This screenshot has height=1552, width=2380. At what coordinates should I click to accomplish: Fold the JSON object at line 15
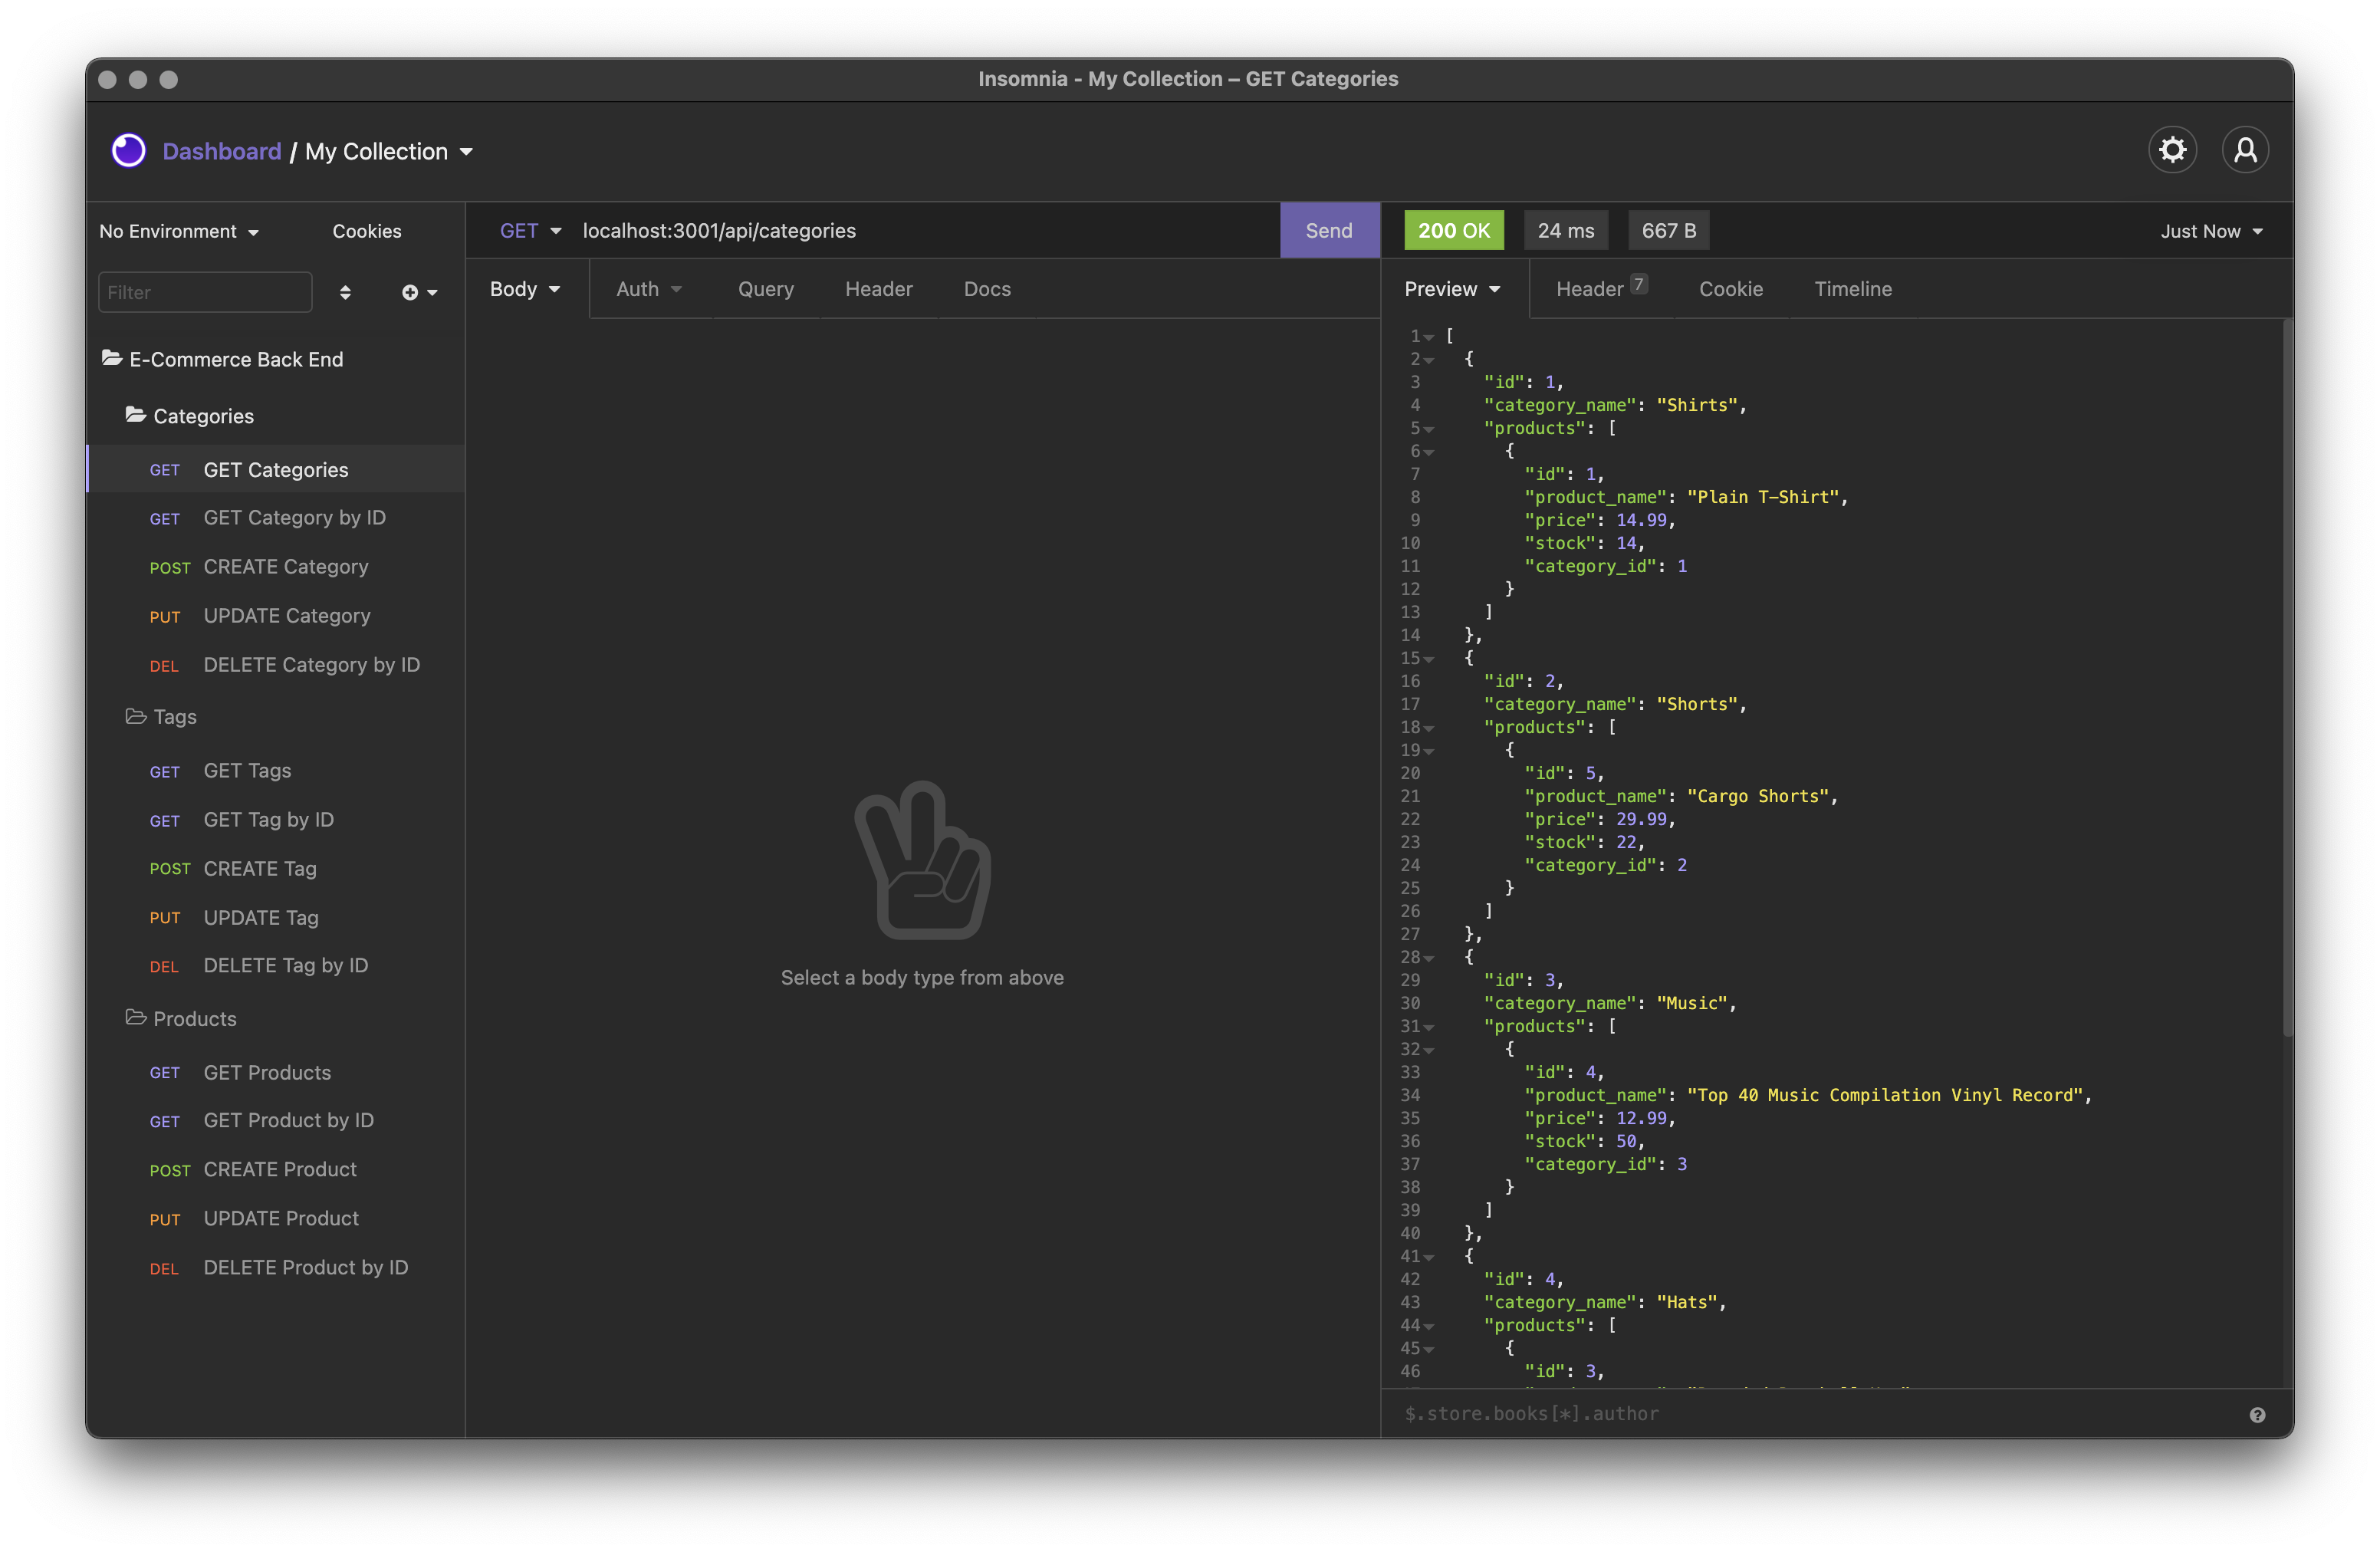tap(1429, 659)
